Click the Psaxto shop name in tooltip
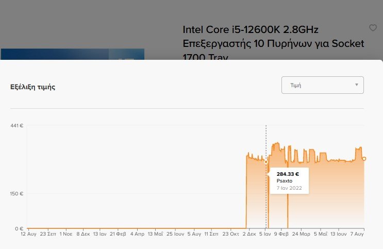 (285, 181)
